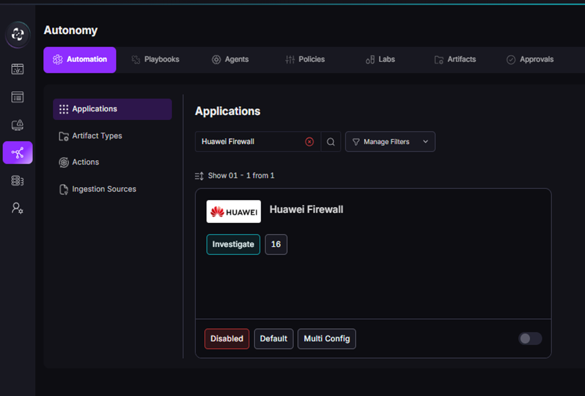
Task: Click the Applications page heading
Action: point(227,111)
